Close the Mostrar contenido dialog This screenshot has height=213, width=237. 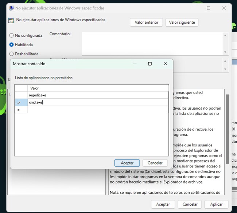(x=165, y=64)
